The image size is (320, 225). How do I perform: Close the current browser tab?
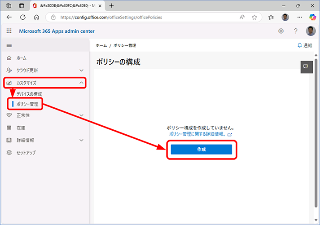[100, 6]
